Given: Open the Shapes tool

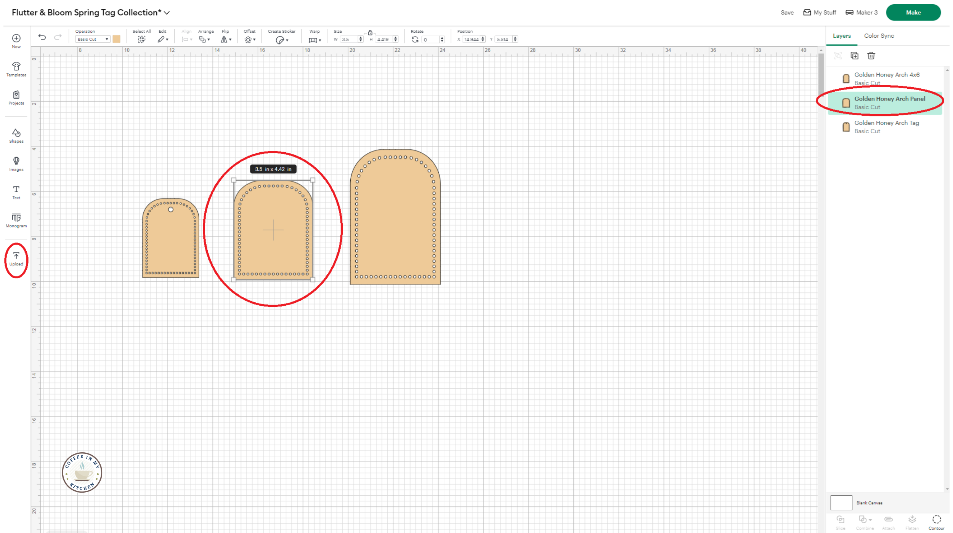Looking at the screenshot, I should 16,136.
